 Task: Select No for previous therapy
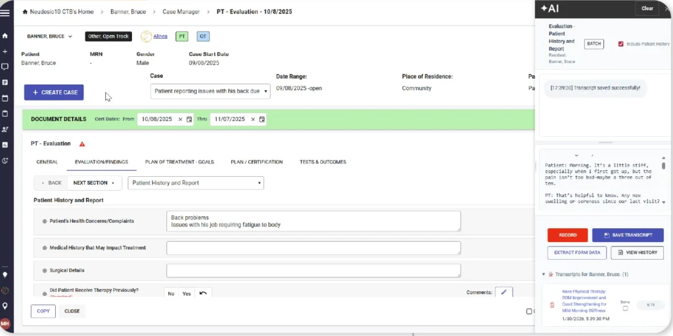[x=172, y=293]
